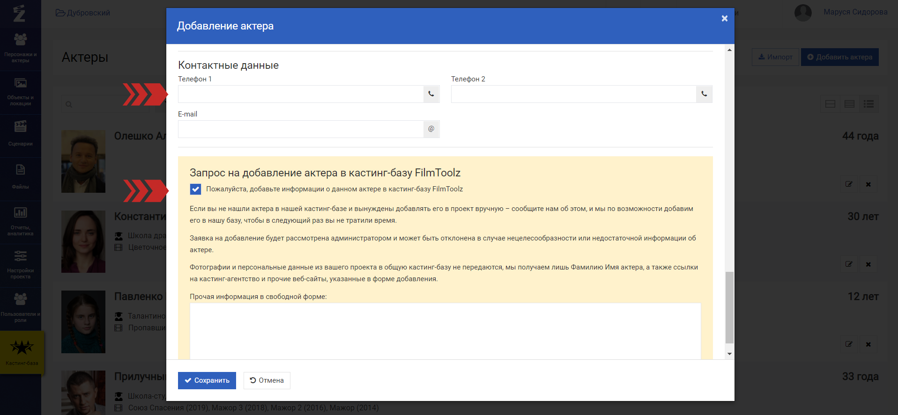This screenshot has height=415, width=898.
Task: Edit the 12 лет actor entry
Action: [x=849, y=344]
